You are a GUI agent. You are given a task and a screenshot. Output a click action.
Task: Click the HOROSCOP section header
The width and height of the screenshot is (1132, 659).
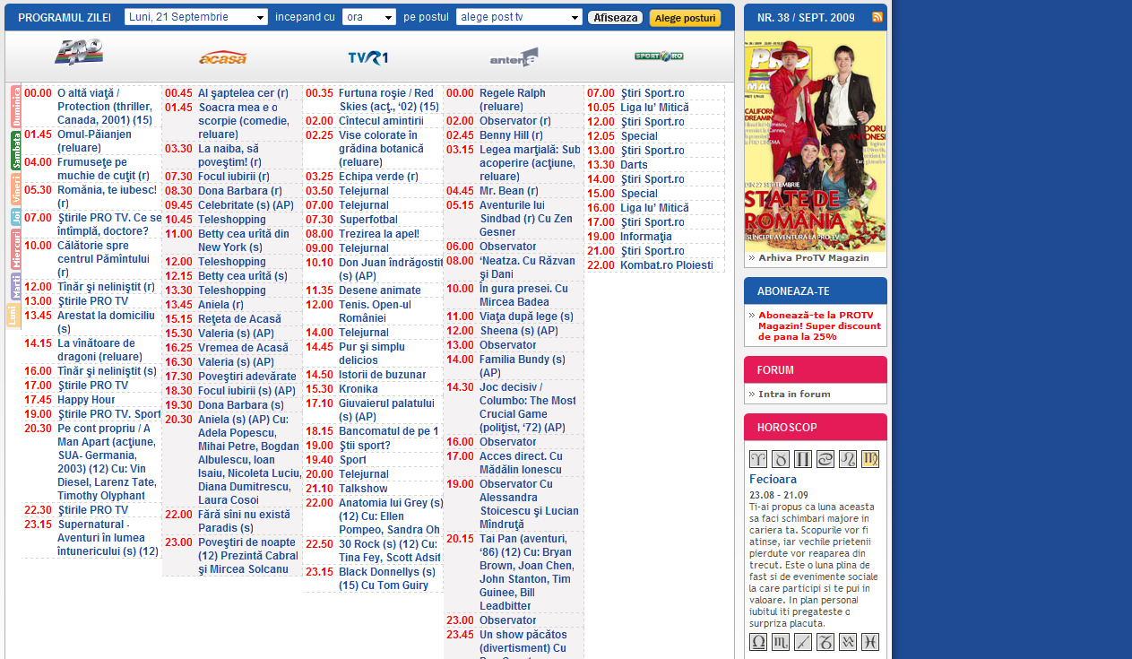(x=815, y=427)
